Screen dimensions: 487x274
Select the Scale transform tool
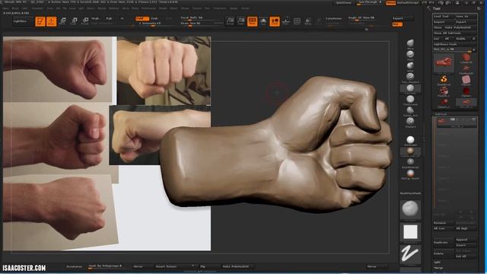(x=74, y=21)
